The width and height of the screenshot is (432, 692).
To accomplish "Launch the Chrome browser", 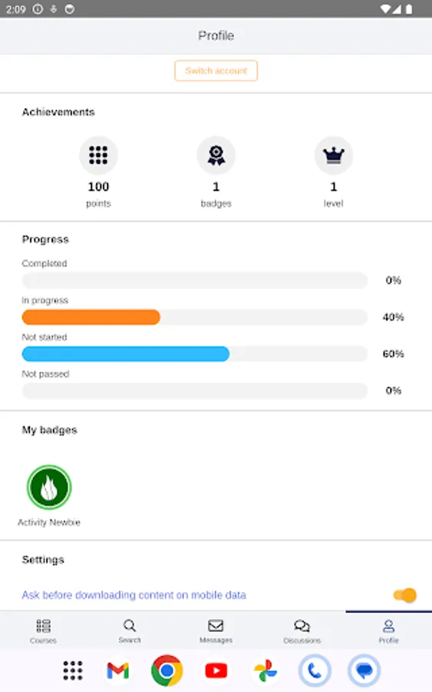I will (x=167, y=670).
